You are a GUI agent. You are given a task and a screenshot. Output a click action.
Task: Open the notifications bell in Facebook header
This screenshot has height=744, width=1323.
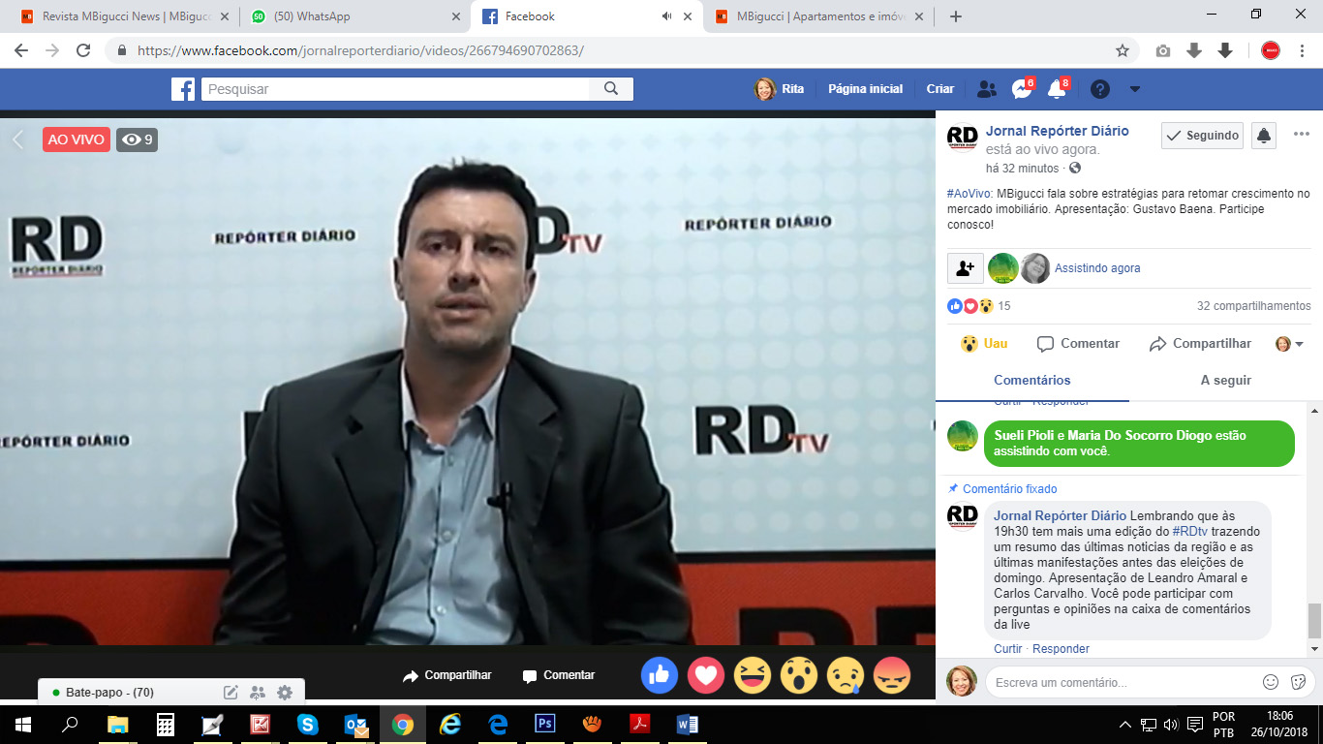[1057, 89]
